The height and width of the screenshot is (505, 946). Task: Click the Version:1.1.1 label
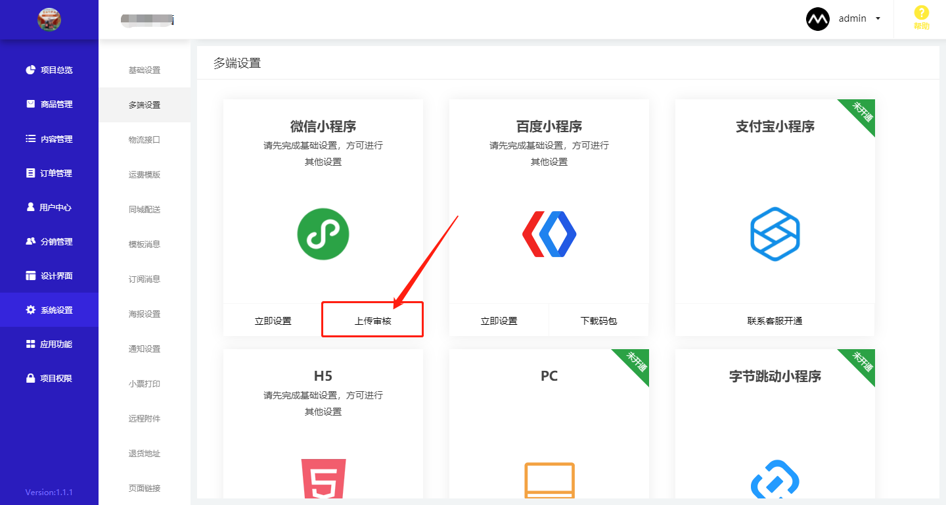point(49,492)
